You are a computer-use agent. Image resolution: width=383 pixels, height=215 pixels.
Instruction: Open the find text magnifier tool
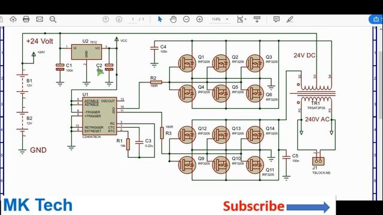(53, 20)
